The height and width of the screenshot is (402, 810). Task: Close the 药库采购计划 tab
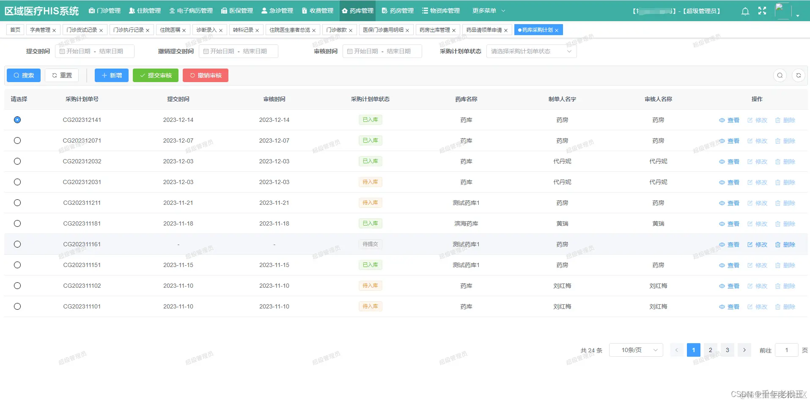(557, 30)
